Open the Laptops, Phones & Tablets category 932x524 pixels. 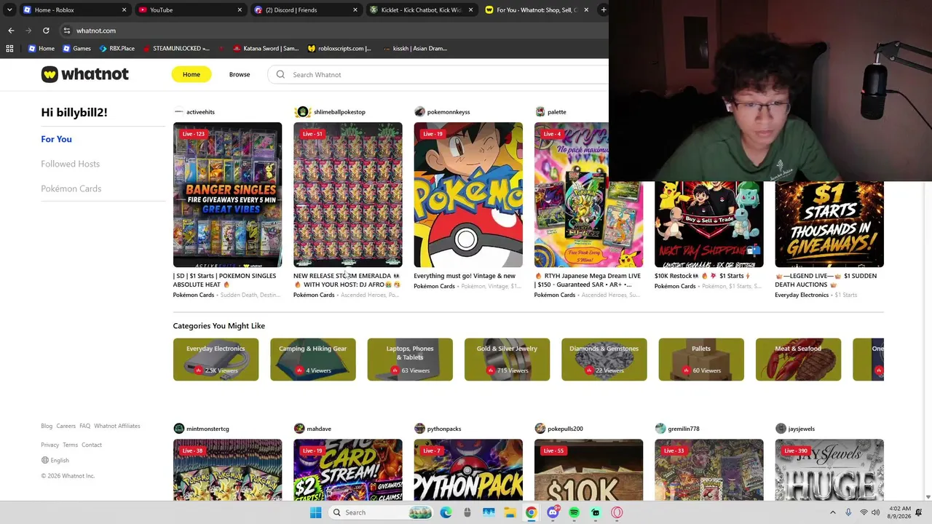click(x=410, y=360)
